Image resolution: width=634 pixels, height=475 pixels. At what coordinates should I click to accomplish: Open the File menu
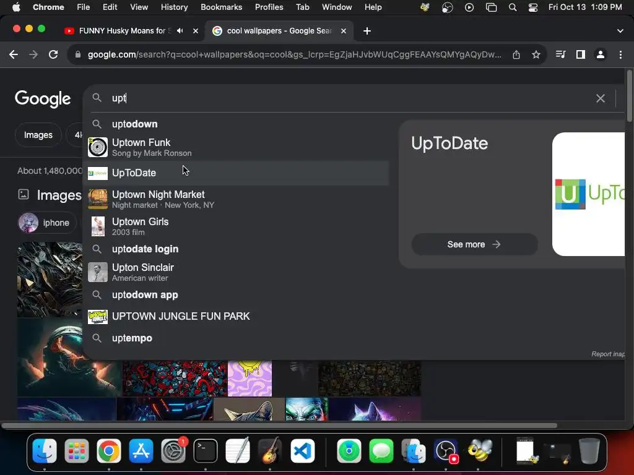pos(84,7)
